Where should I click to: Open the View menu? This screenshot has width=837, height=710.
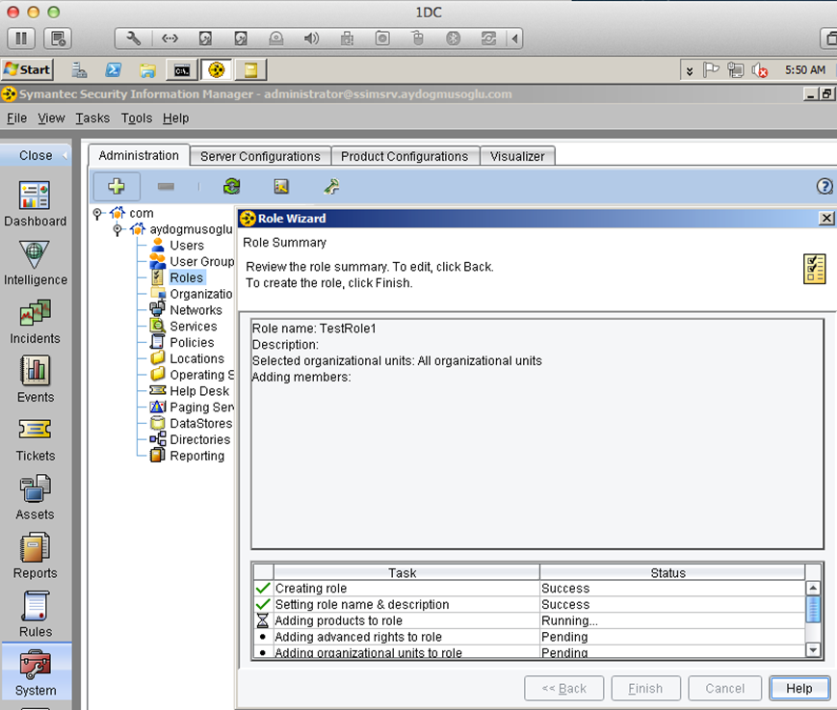click(51, 118)
